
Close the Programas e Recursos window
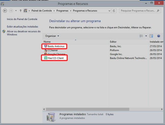(159, 3)
